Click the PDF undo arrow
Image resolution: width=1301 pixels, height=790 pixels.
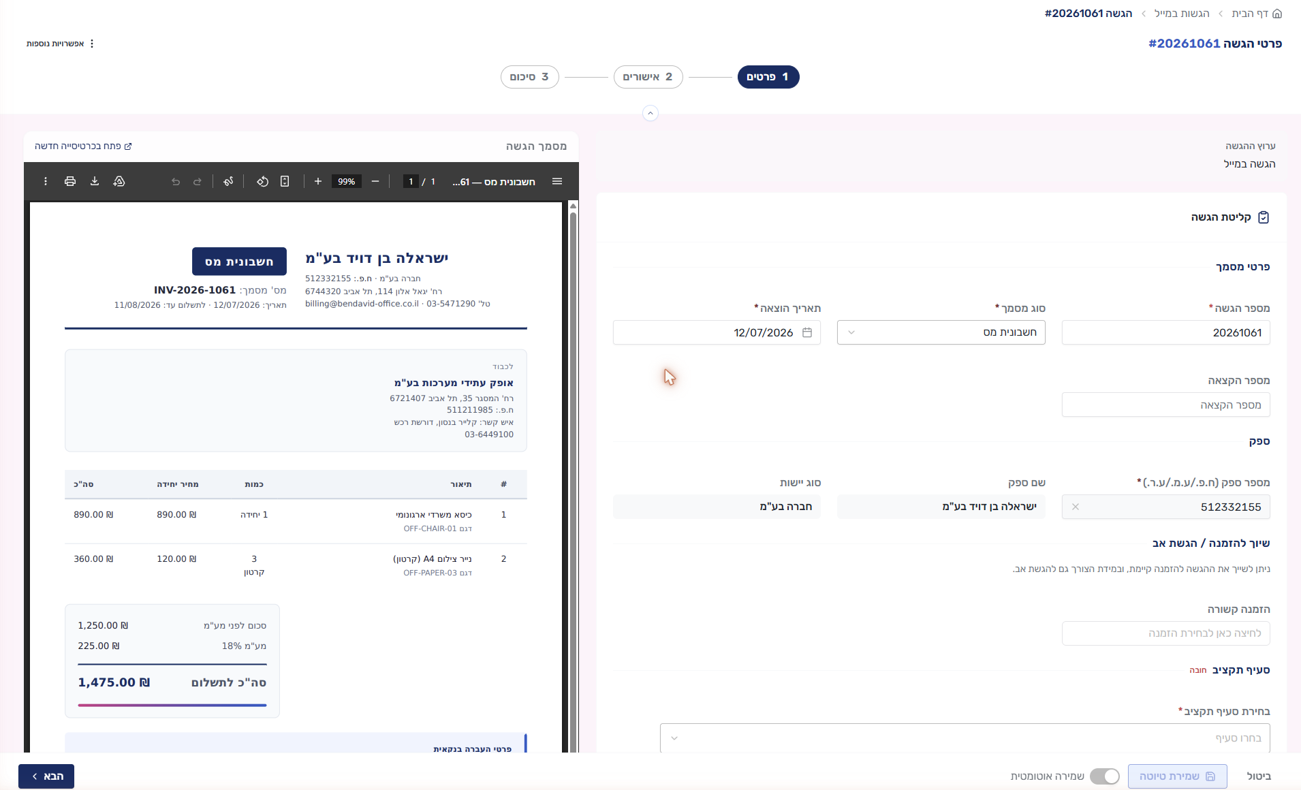[x=176, y=181]
